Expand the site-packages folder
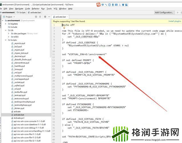The height and width of the screenshot is (143, 182). click(x=9, y=33)
